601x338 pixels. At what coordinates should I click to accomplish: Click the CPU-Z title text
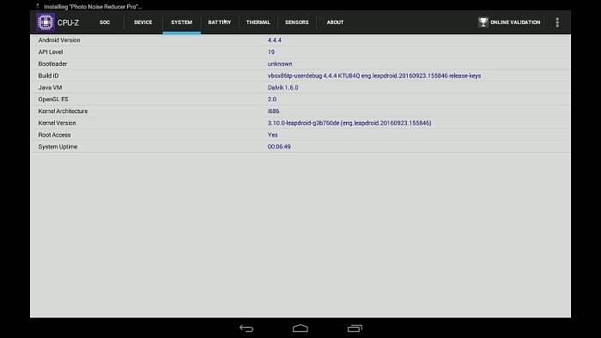click(68, 22)
